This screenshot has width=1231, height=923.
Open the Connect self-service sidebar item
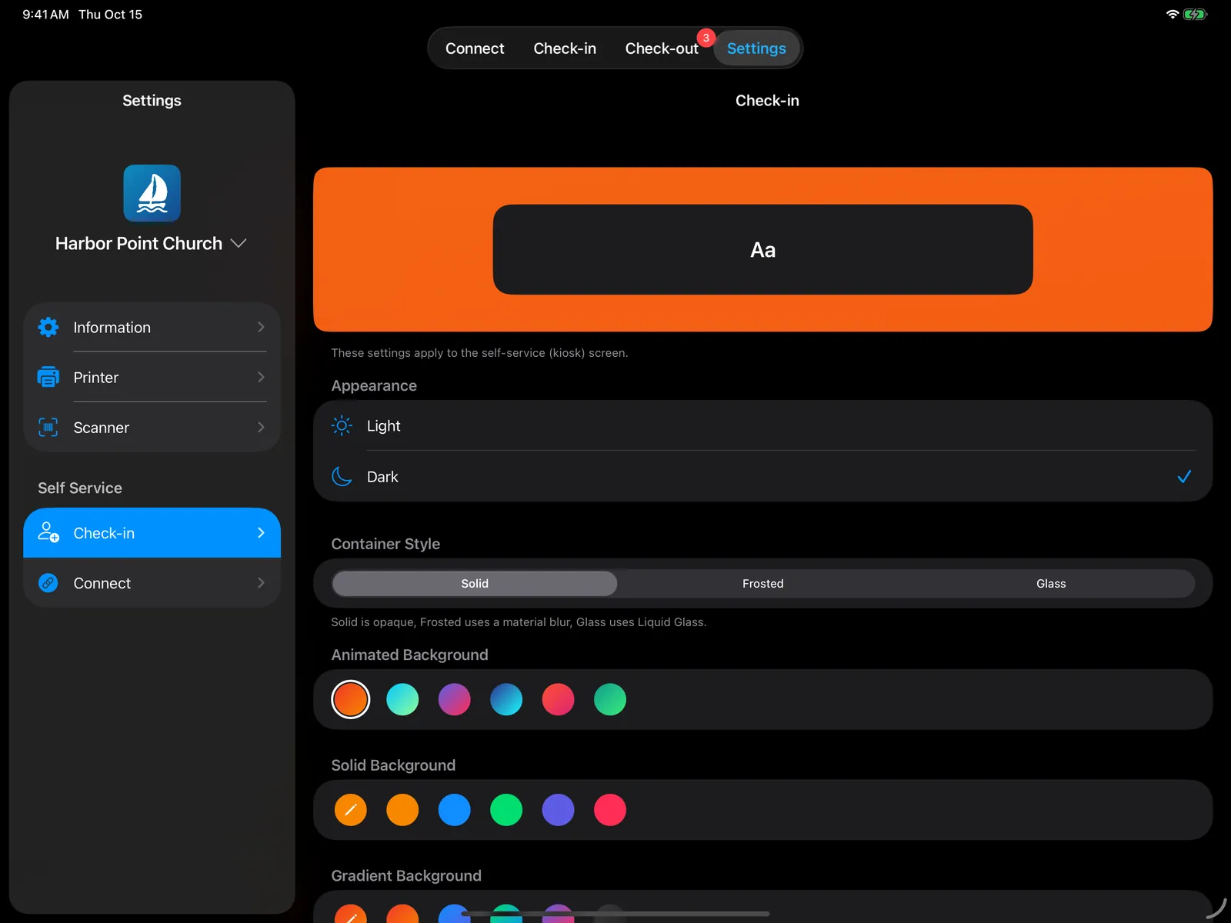pos(152,583)
